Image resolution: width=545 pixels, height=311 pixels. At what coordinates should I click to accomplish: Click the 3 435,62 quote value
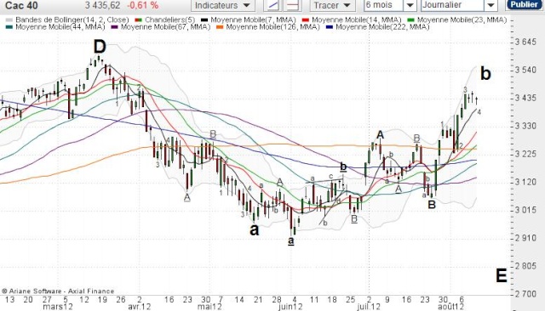(102, 5)
